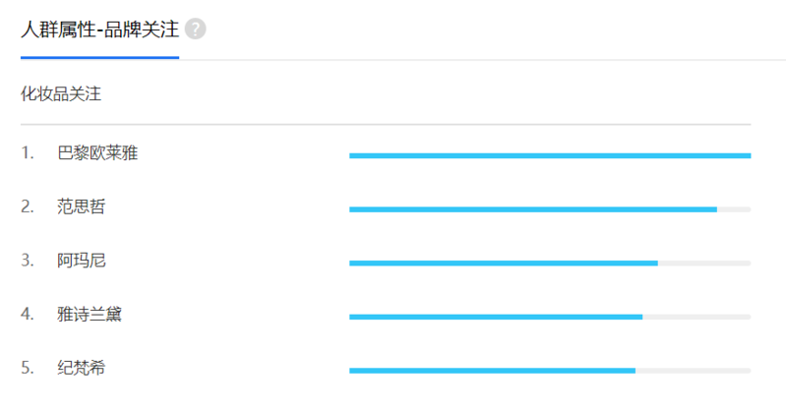Click the gray unfilled part of 阿玛尼 bar

tap(704, 264)
